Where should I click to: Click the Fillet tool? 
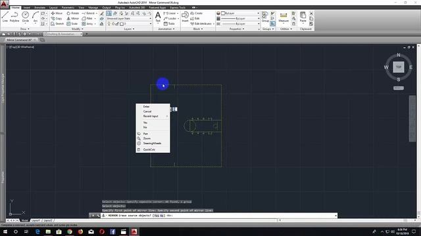tap(87, 18)
